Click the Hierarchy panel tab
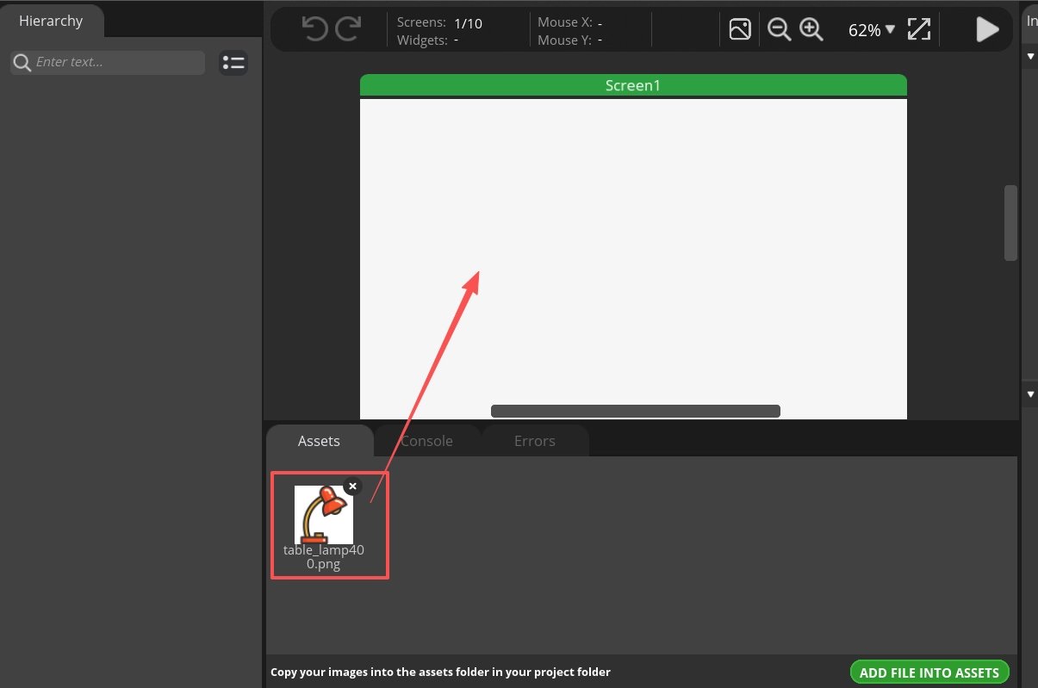The image size is (1038, 688). coord(51,21)
